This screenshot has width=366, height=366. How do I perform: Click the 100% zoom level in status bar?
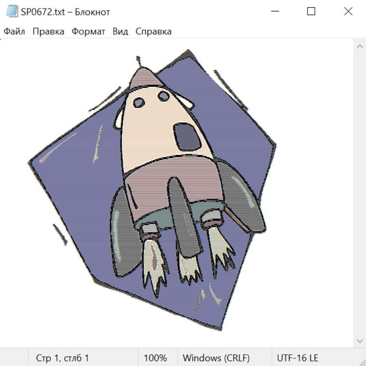(155, 358)
